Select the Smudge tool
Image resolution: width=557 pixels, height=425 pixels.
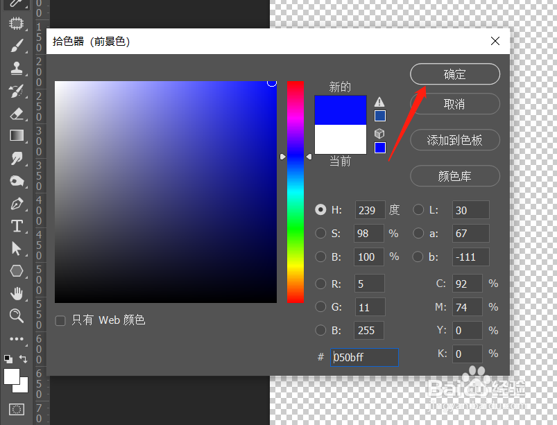[x=17, y=158]
